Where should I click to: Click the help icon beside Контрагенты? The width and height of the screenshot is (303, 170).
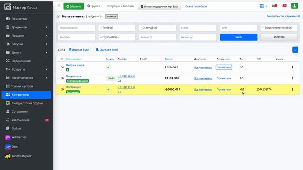(58, 17)
